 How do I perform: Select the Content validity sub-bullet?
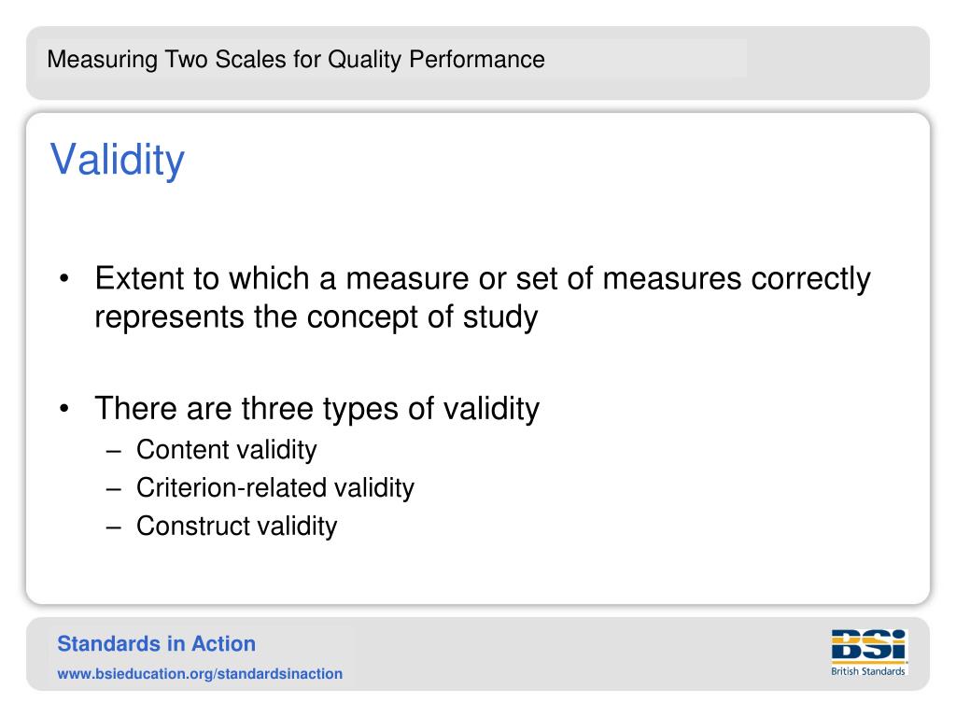(x=227, y=450)
